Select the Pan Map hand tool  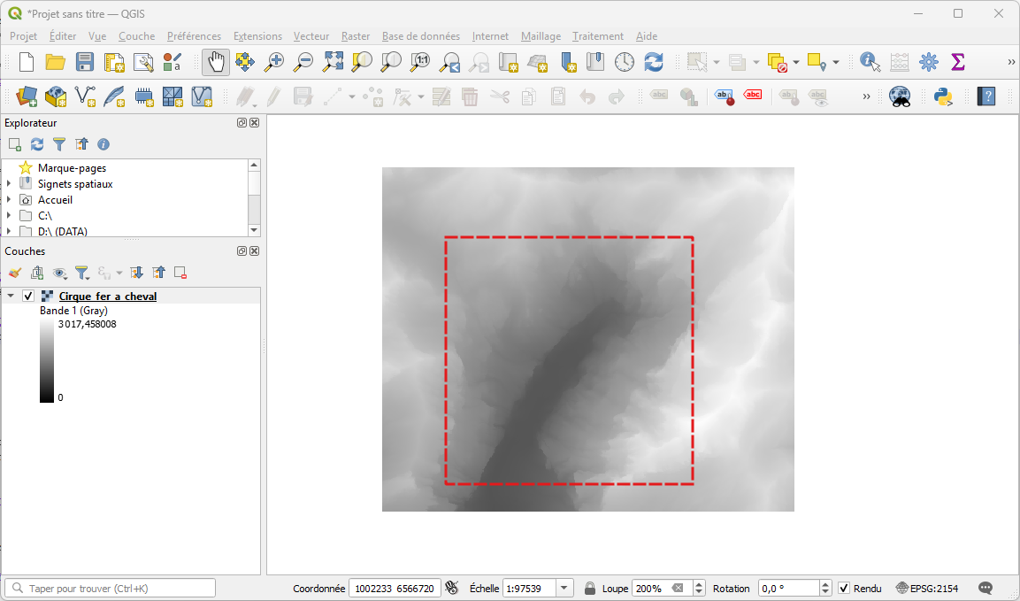pyautogui.click(x=215, y=62)
